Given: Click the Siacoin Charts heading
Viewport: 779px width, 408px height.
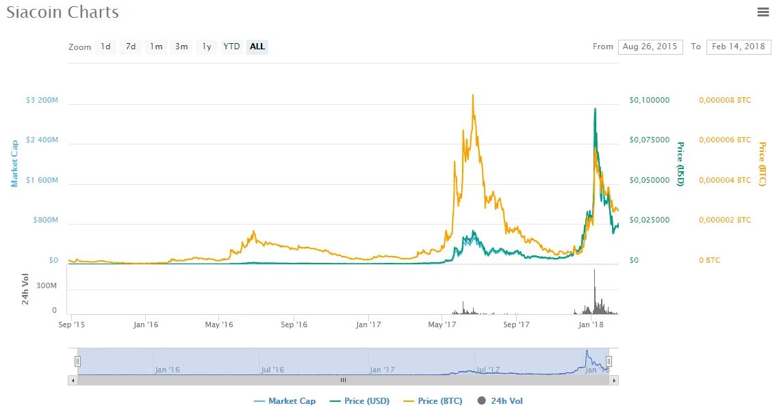Looking at the screenshot, I should [x=62, y=12].
